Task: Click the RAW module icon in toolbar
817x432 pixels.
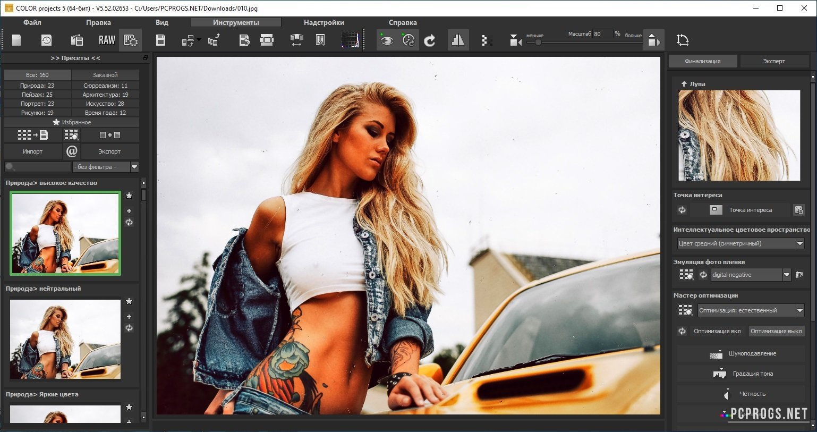Action: (x=107, y=40)
